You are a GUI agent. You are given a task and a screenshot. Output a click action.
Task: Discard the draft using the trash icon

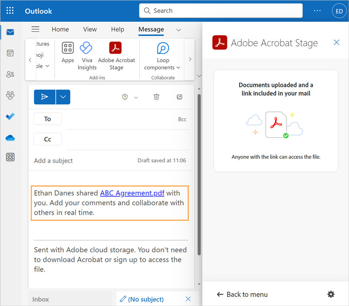click(156, 97)
